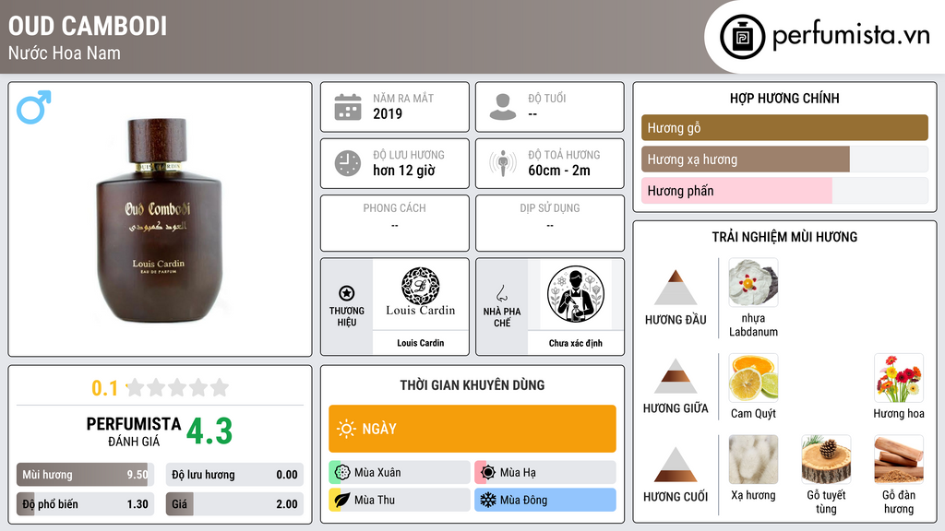The image size is (945, 531).
Task: Click the Độ lưu hương 0.00 score bar
Action: click(234, 475)
